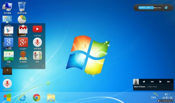Start voice search in the Google folder

(x=37, y=42)
